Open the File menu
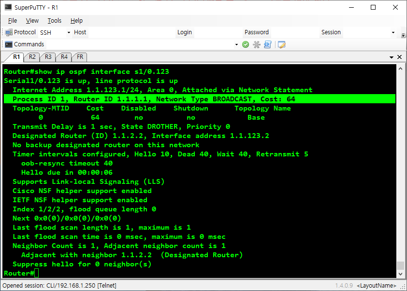The image size is (407, 291). pyautogui.click(x=13, y=21)
